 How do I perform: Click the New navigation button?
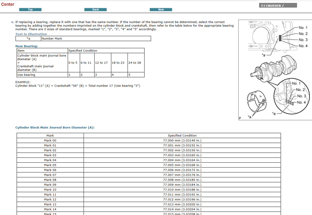(x=161, y=10)
